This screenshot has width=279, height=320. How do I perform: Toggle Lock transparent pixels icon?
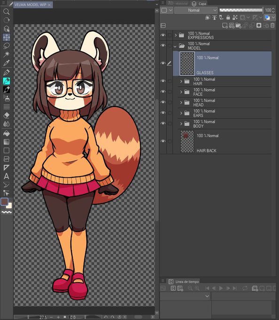coord(235,17)
